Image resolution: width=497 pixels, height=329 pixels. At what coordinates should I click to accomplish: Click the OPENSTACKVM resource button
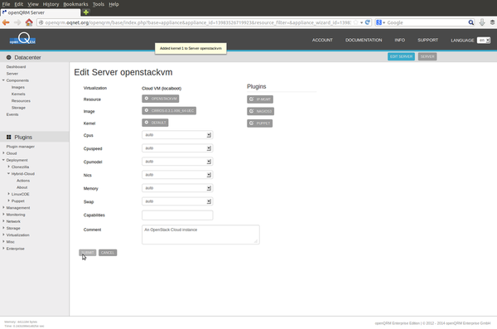pos(161,99)
